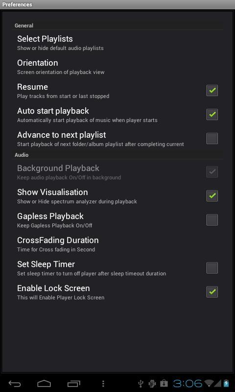The image size is (235, 392).
Task: Open the three-dot overflow menu icon
Action: (x=103, y=384)
